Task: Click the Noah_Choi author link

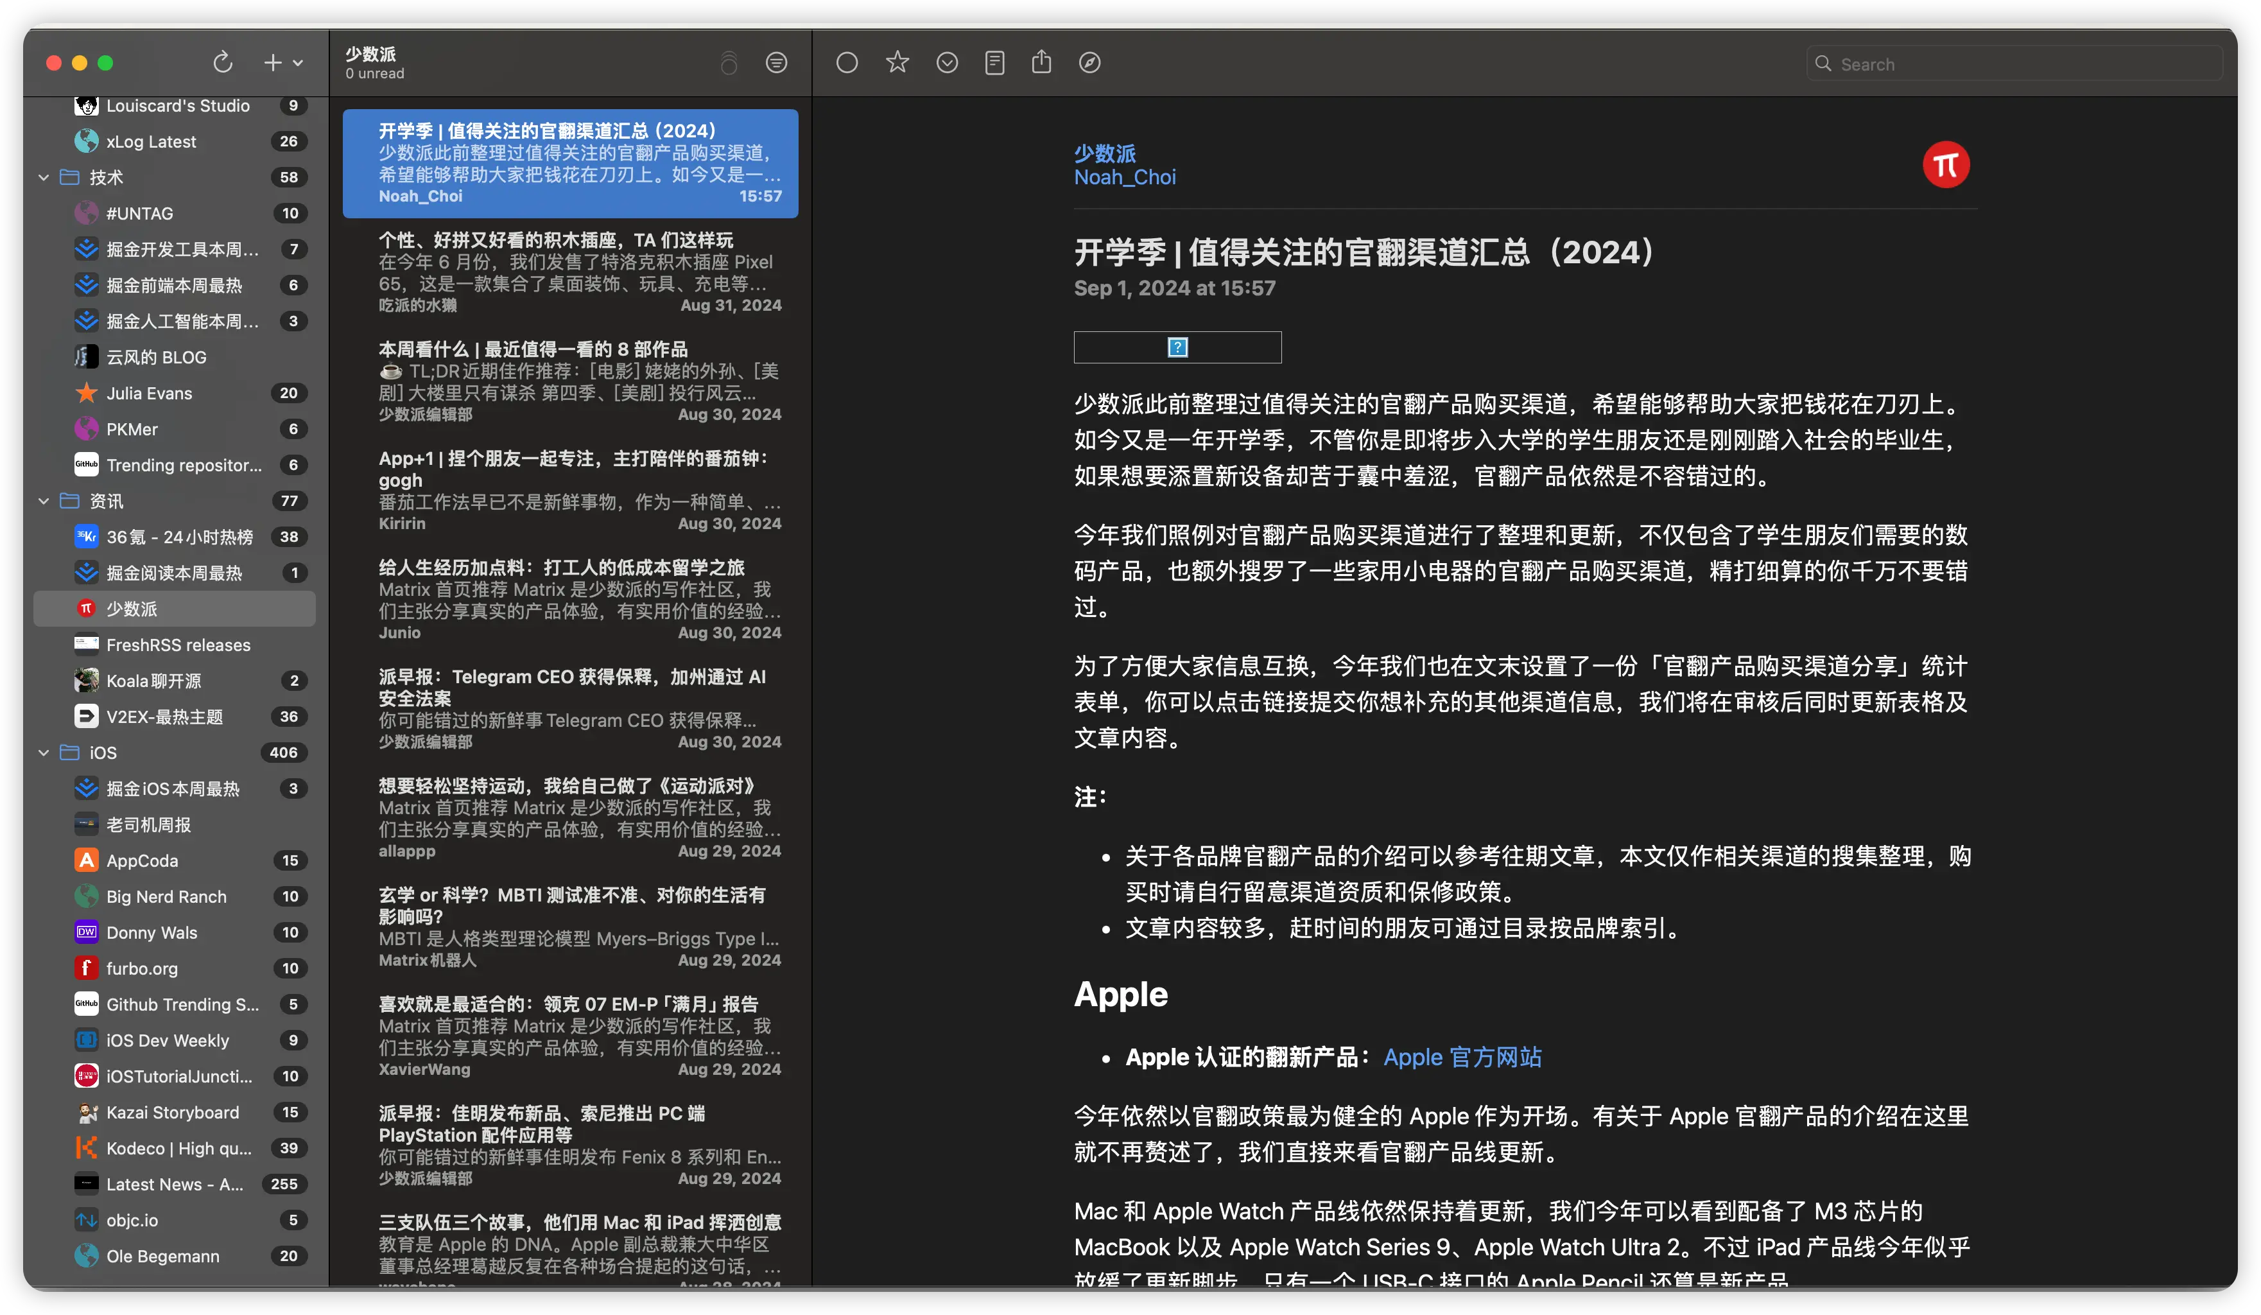Action: [1125, 177]
